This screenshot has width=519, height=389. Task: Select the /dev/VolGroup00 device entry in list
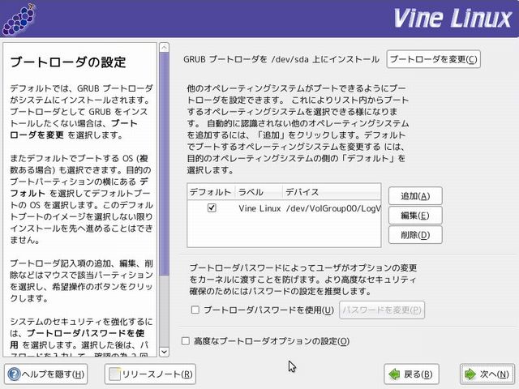[332, 208]
